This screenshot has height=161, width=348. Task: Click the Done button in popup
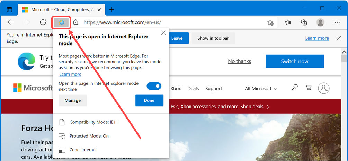pos(149,100)
